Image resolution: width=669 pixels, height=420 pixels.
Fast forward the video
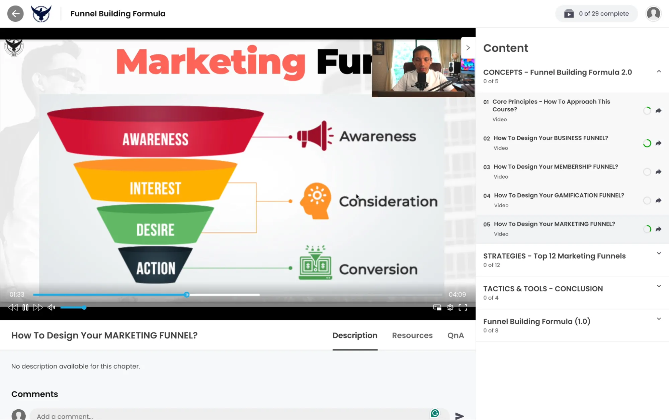click(38, 307)
